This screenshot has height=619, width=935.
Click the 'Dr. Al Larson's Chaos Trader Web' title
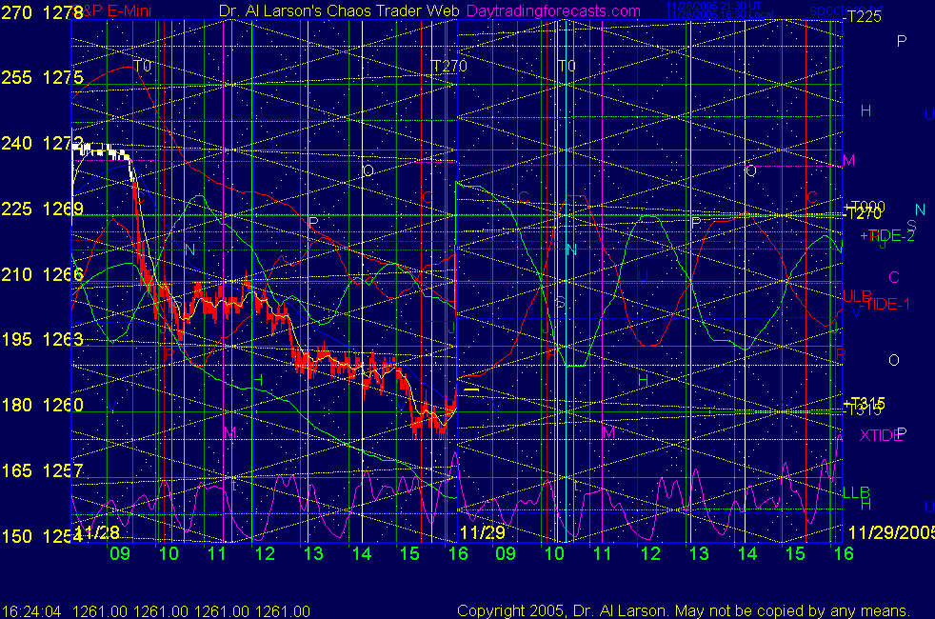pos(339,10)
